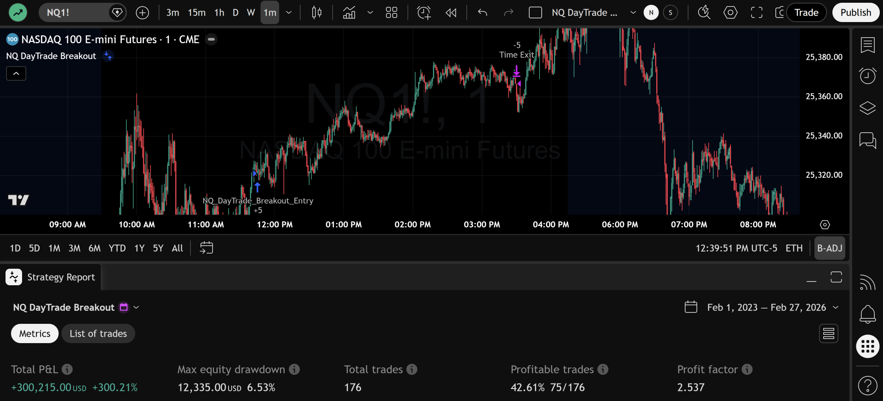Open the watchlist and details panel icon
Image resolution: width=883 pixels, height=401 pixels.
point(867,45)
